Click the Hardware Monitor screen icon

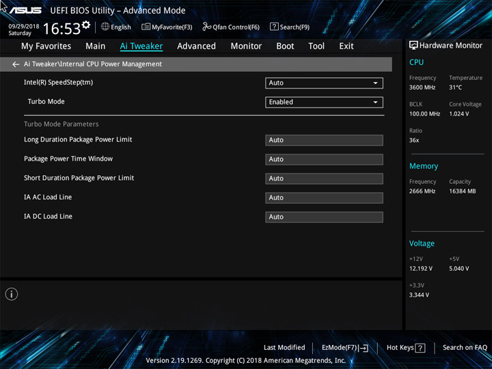coord(413,46)
